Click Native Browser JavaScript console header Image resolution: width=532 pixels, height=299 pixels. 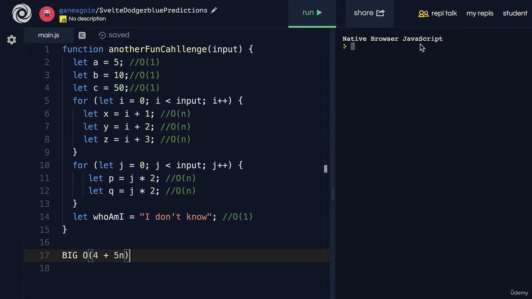(392, 39)
